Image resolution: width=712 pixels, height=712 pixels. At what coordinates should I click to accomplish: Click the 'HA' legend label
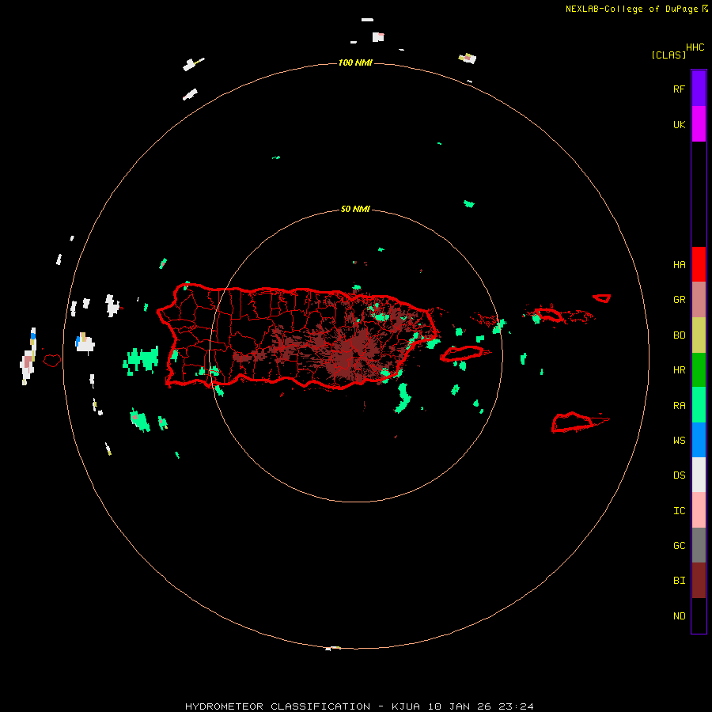click(x=679, y=265)
